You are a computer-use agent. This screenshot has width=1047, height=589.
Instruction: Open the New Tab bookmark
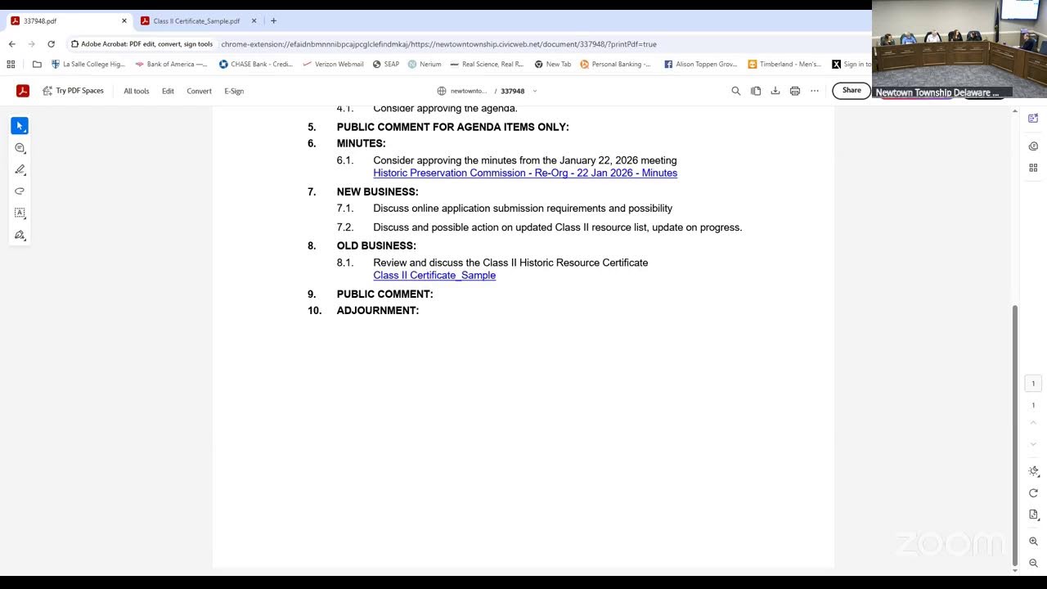pyautogui.click(x=553, y=64)
